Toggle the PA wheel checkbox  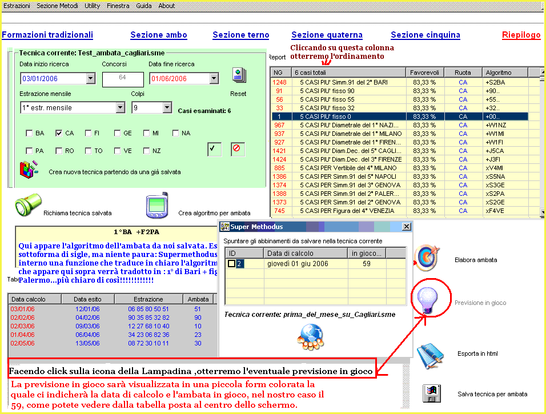[29, 151]
